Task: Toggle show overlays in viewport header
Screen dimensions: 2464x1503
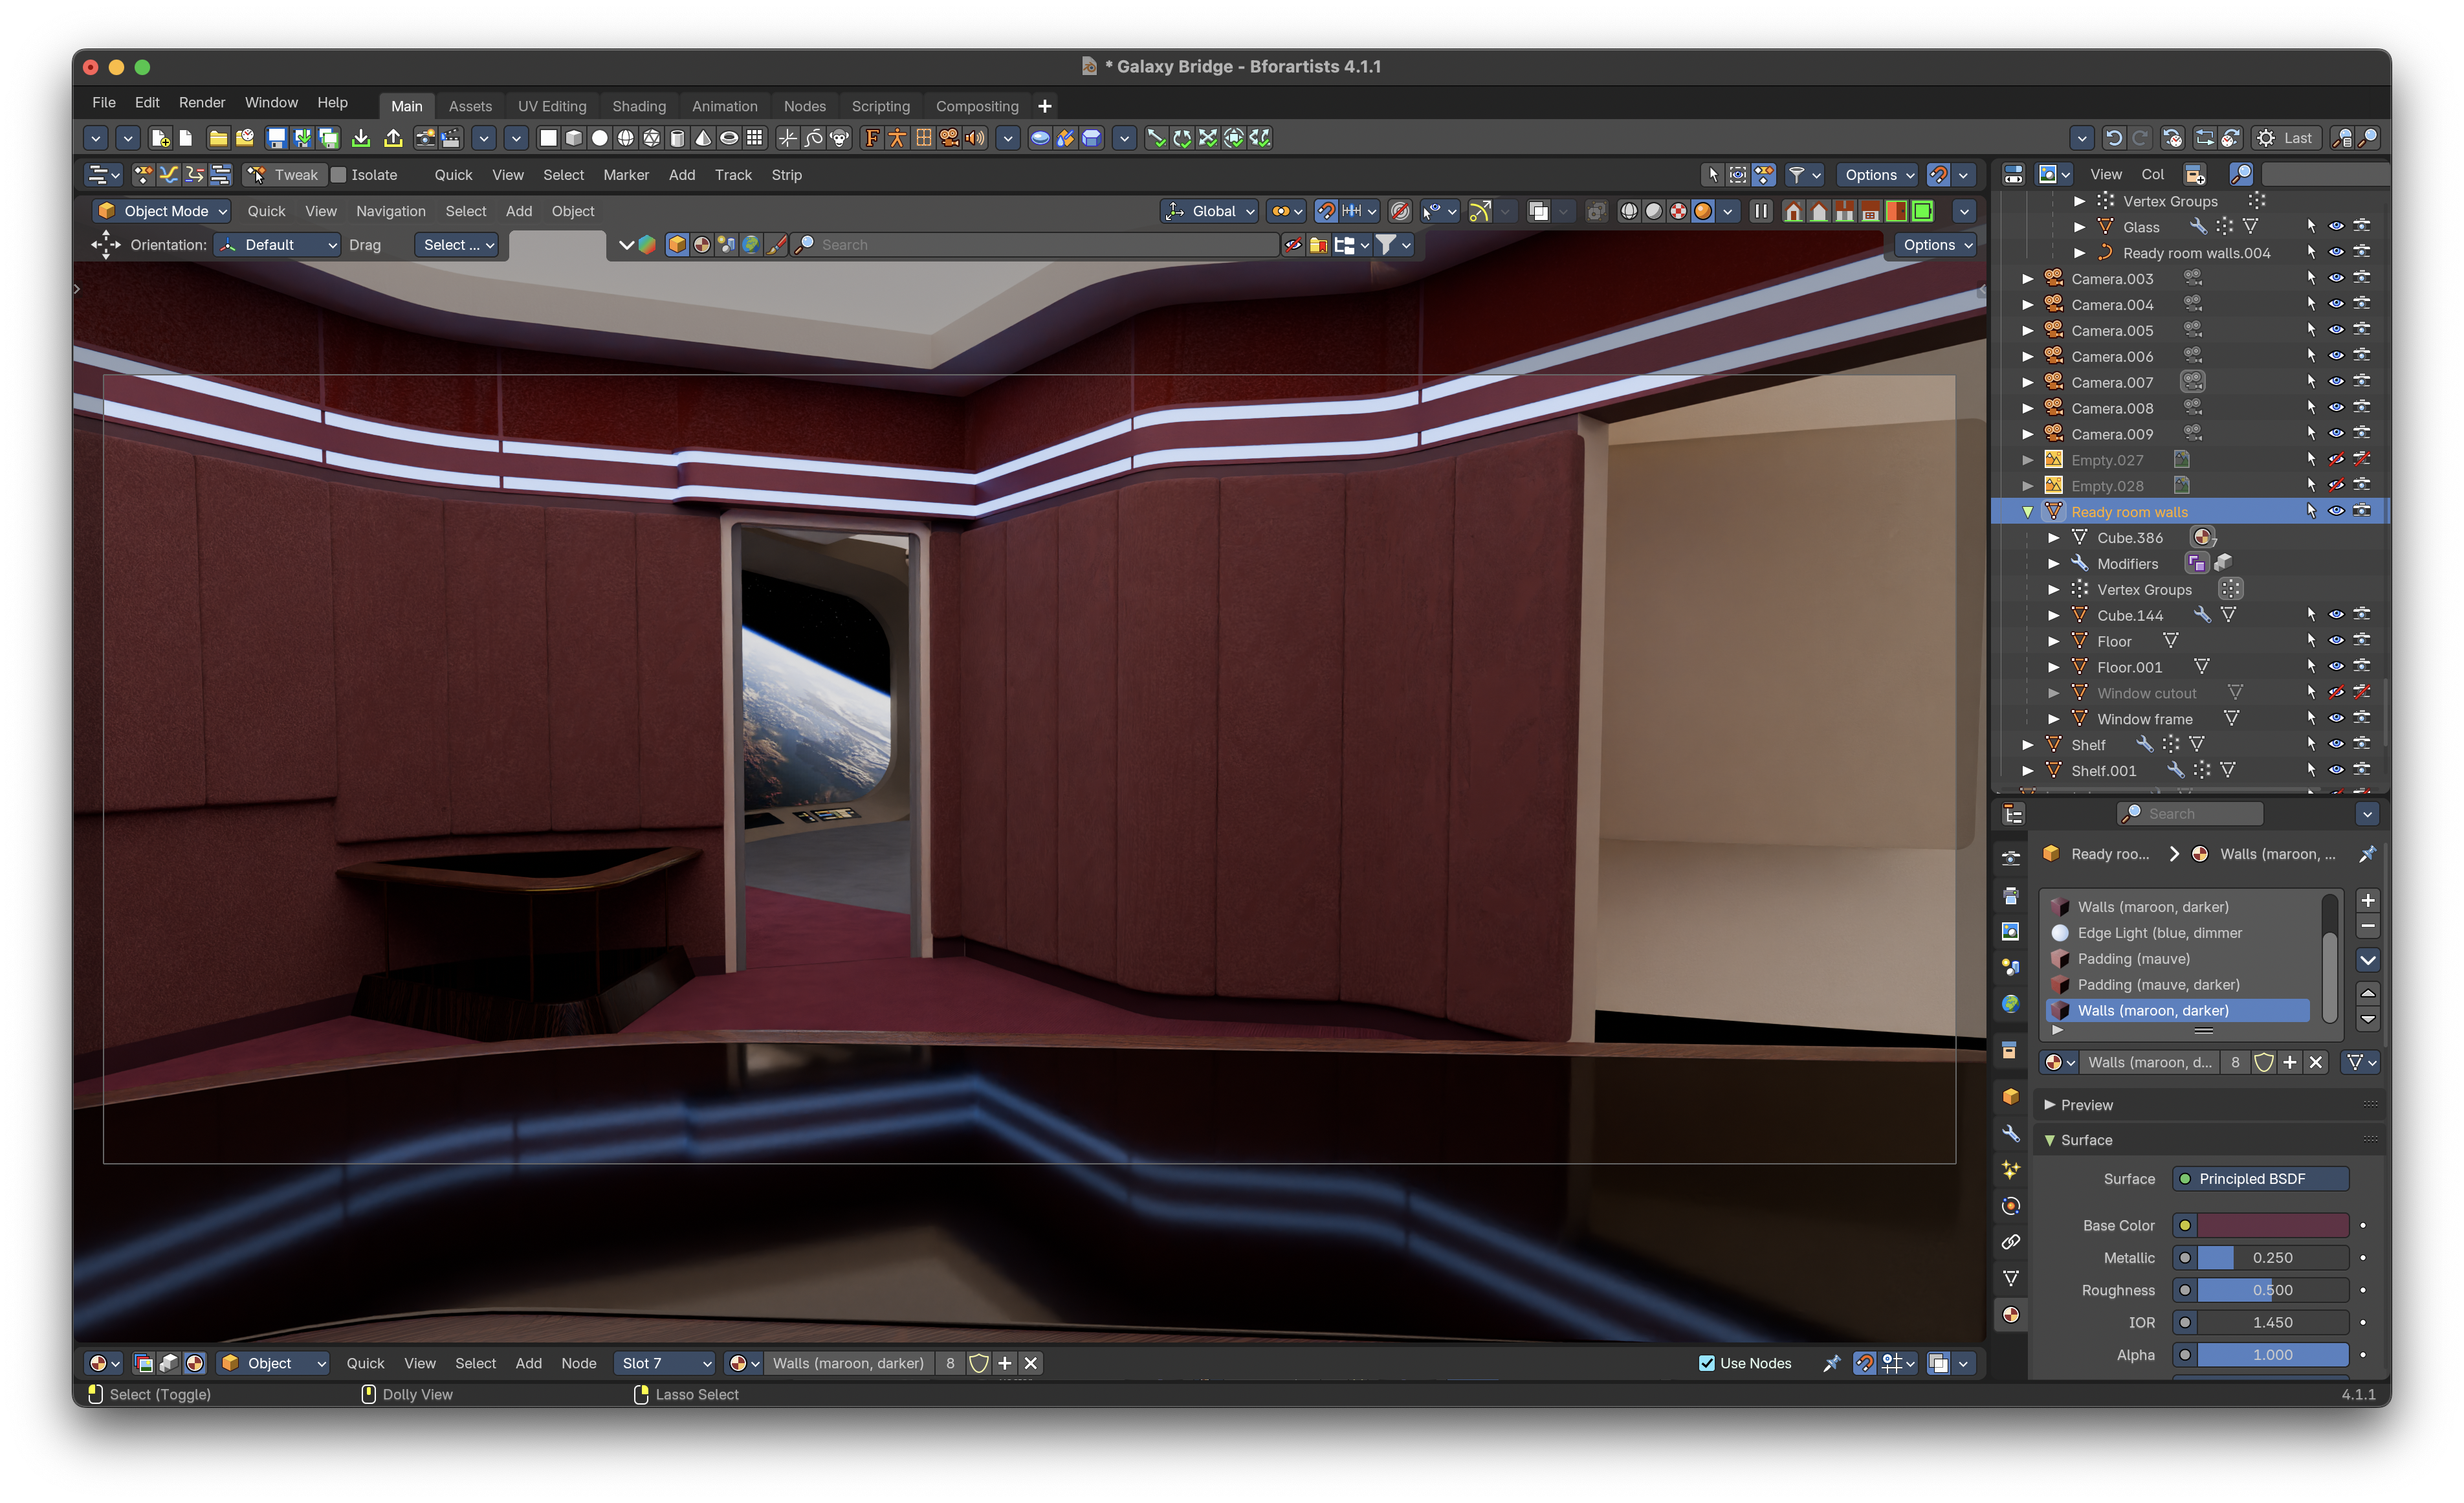Action: coord(1539,211)
